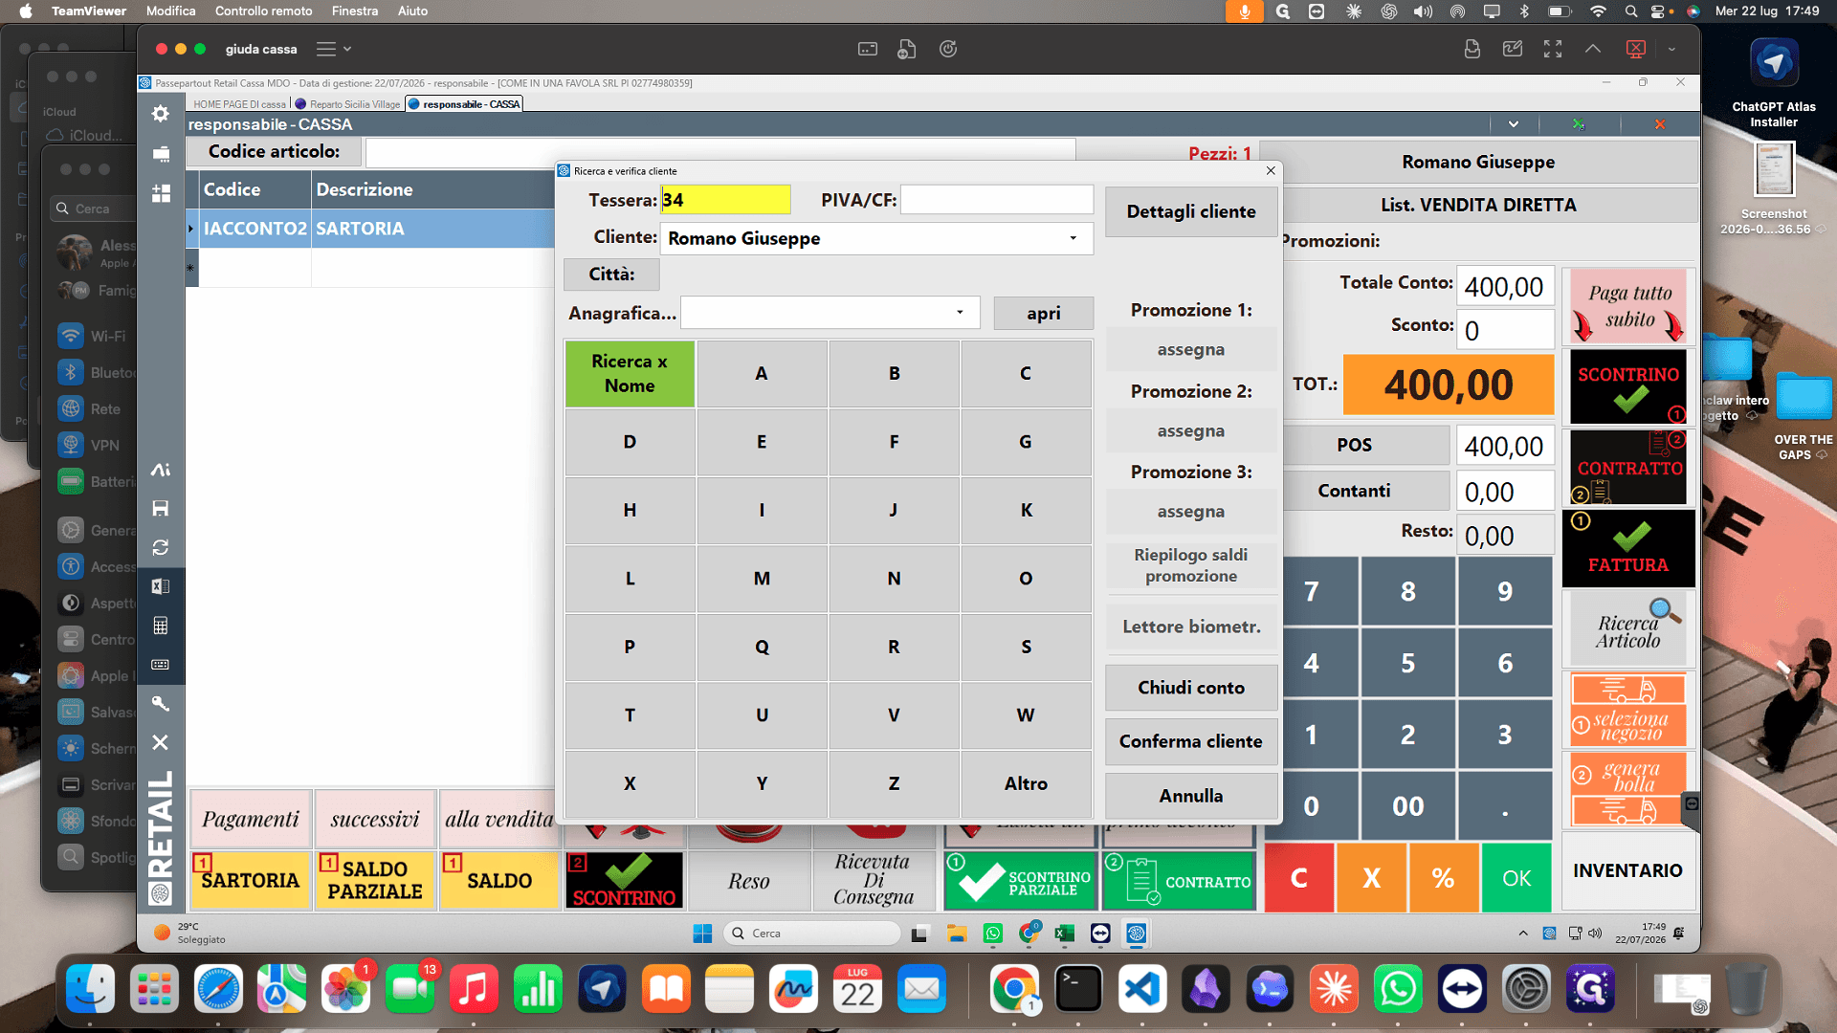Click the wrench tool sidebar icon

coord(161,703)
